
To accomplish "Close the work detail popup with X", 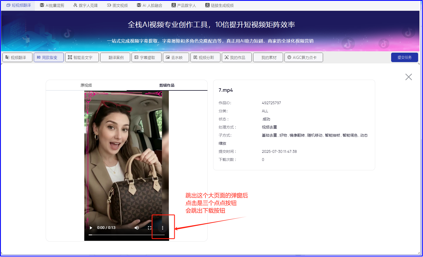I will pyautogui.click(x=408, y=77).
